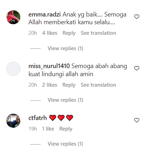The image size is (145, 153).
Task: Open emma.radzi's profile picture
Action: point(13,17)
